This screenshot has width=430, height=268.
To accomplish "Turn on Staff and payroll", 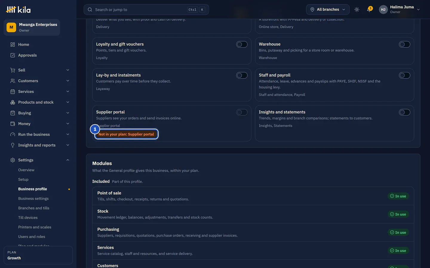I will click(x=405, y=75).
